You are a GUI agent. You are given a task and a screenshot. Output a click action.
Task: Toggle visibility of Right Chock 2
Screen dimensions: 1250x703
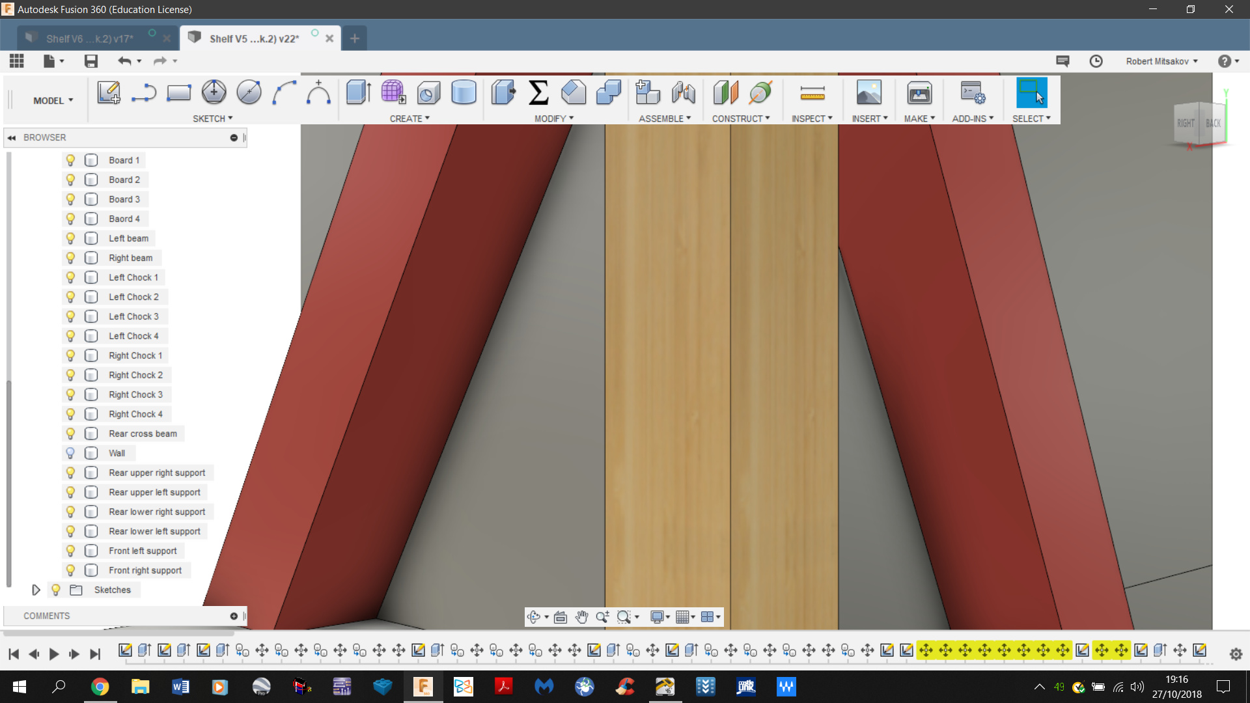tap(70, 375)
